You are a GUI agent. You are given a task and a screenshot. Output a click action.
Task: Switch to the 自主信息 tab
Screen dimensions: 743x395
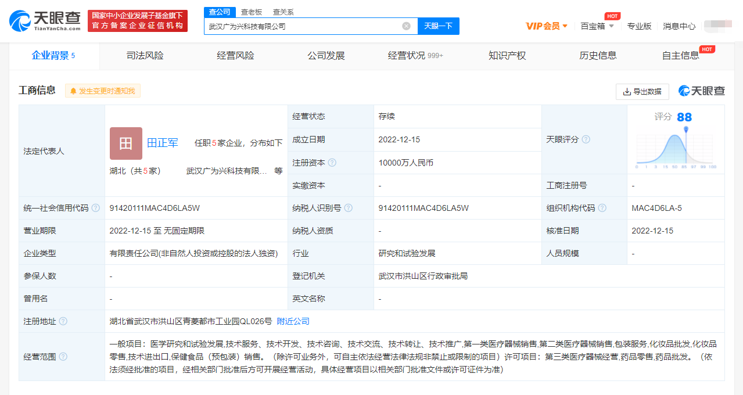pyautogui.click(x=681, y=56)
